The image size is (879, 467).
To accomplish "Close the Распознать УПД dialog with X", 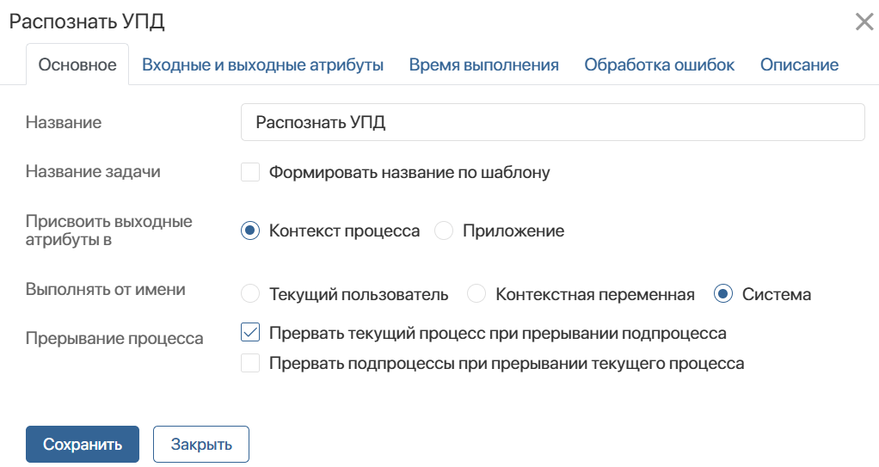I will tap(864, 22).
